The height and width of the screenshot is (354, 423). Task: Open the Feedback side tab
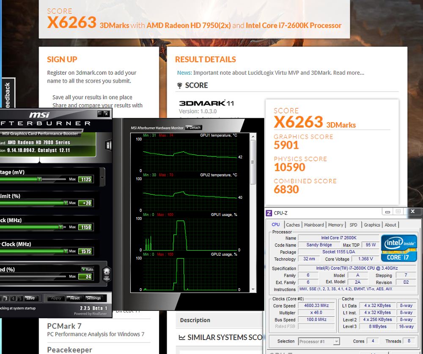point(8,94)
